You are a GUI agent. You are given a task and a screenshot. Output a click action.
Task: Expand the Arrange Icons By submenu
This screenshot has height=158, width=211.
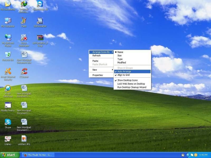click(101, 52)
